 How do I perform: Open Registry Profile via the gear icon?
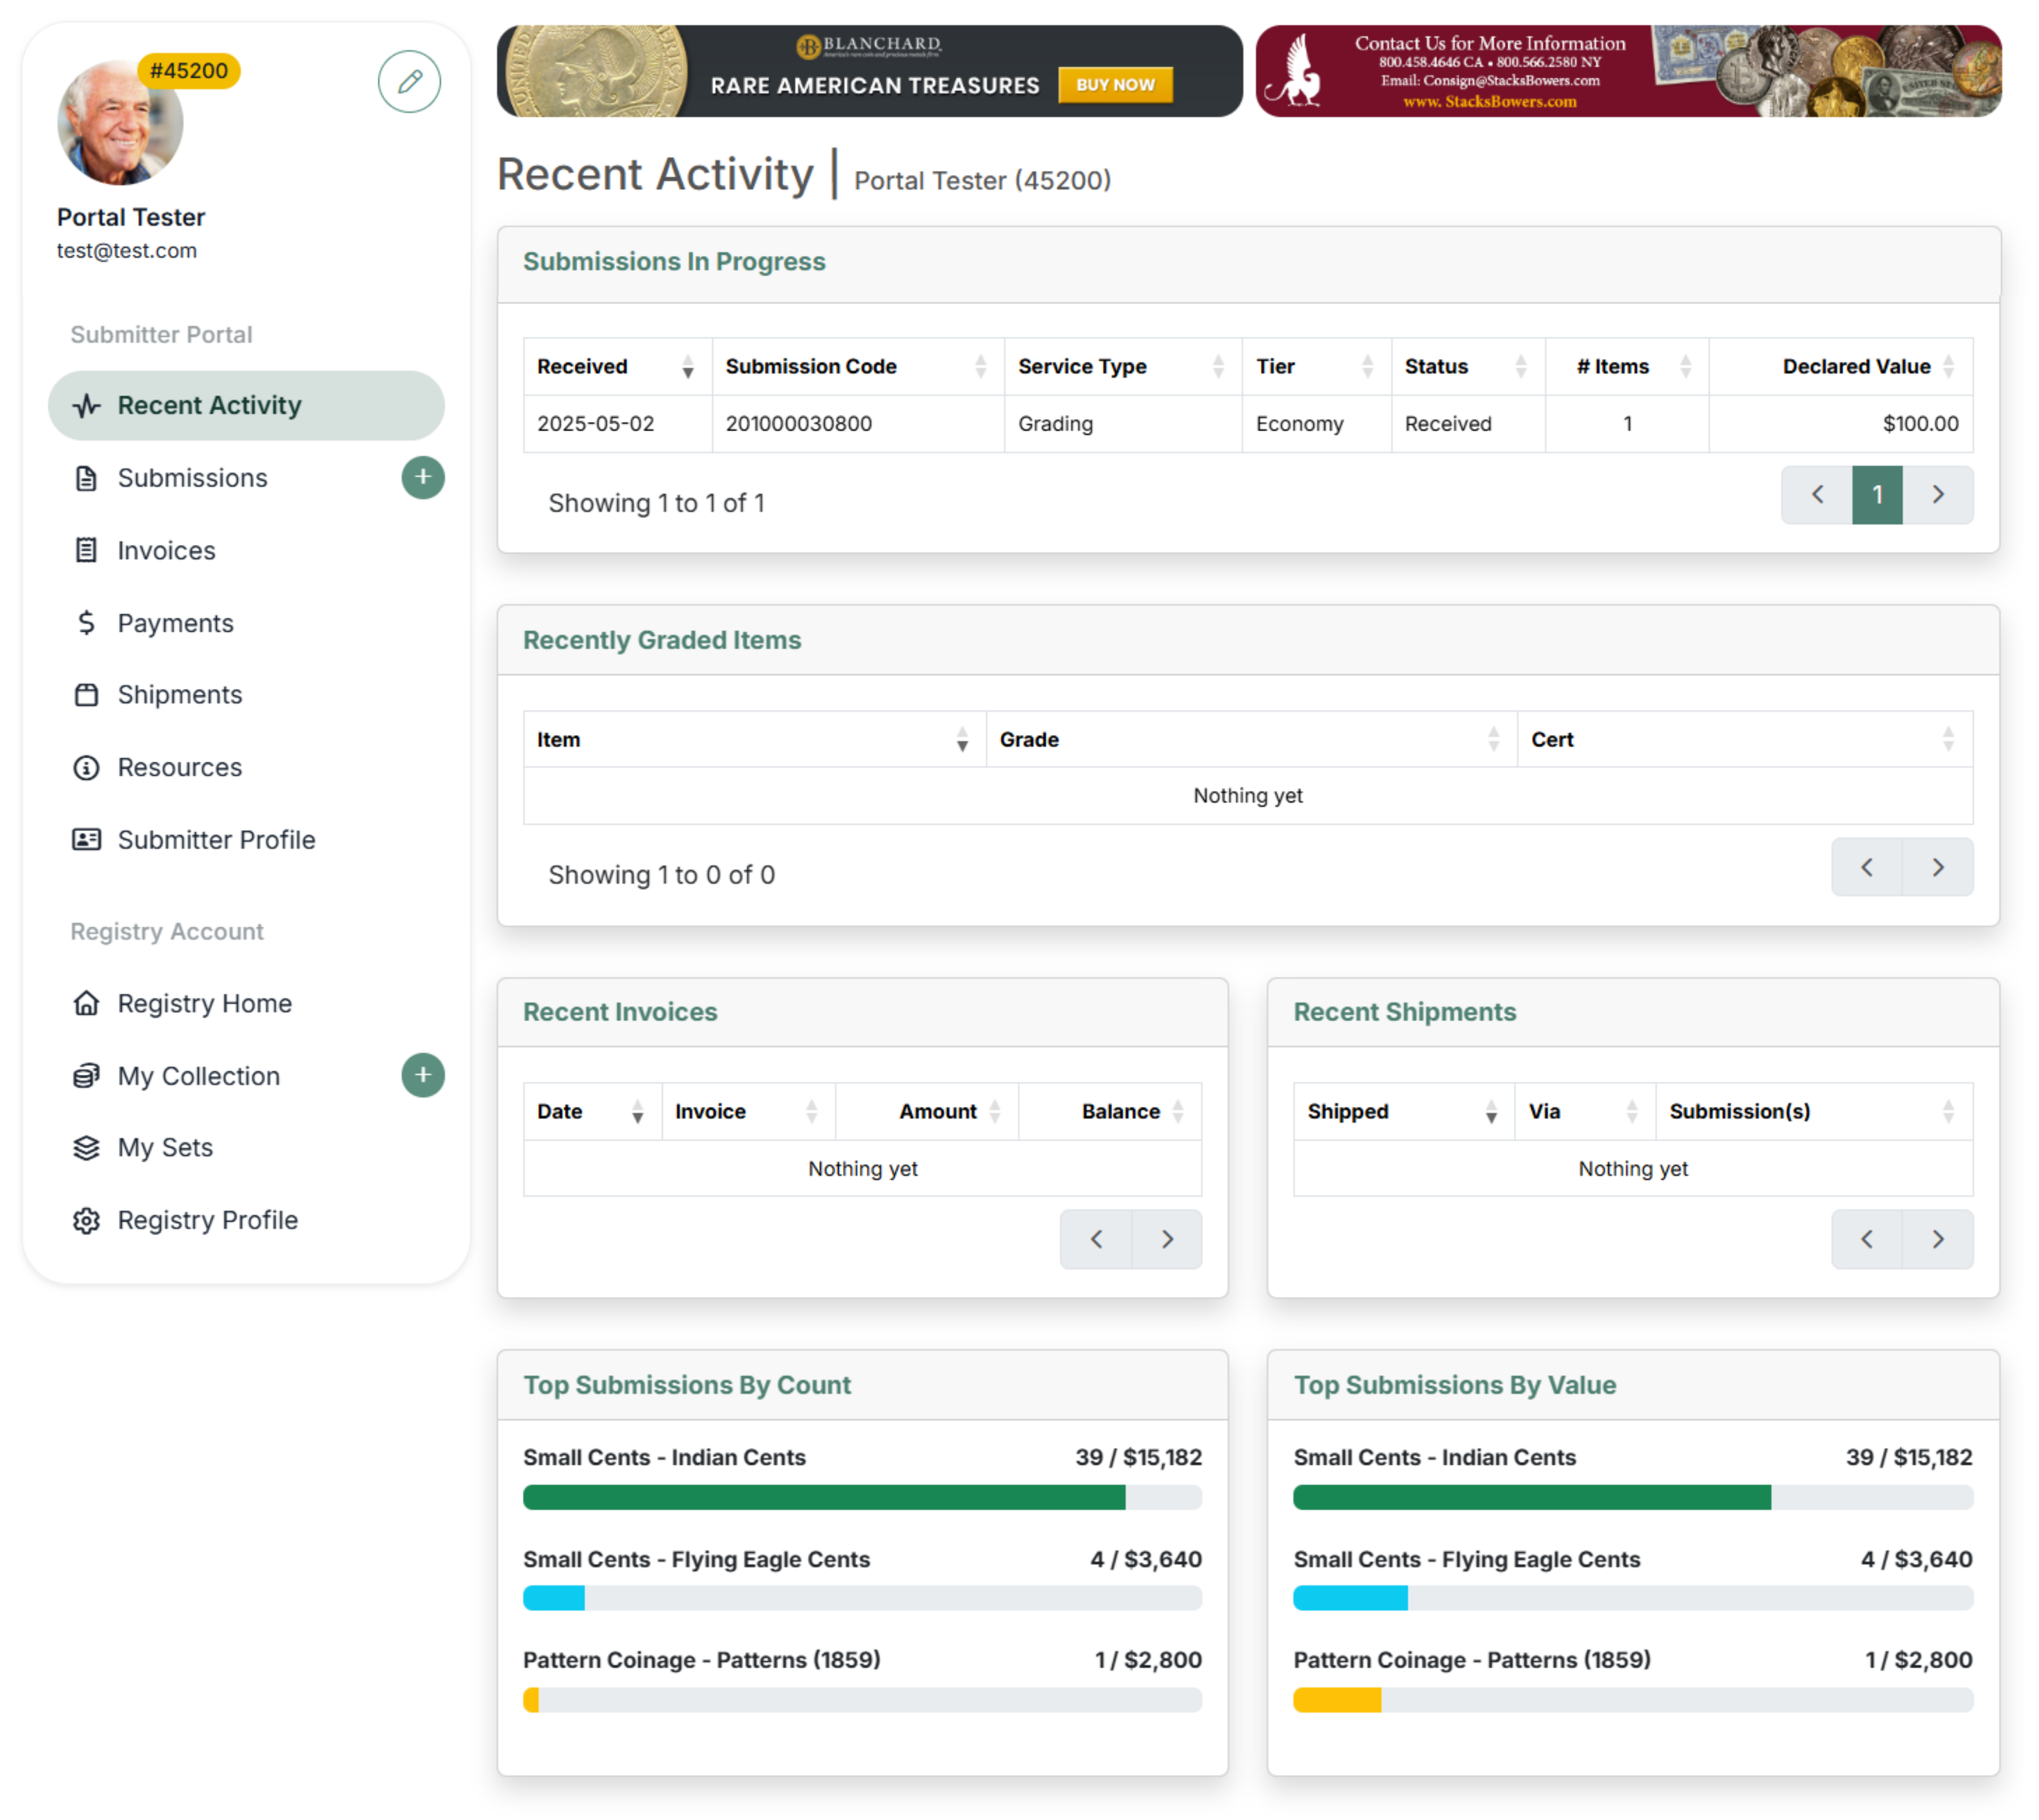click(x=86, y=1220)
